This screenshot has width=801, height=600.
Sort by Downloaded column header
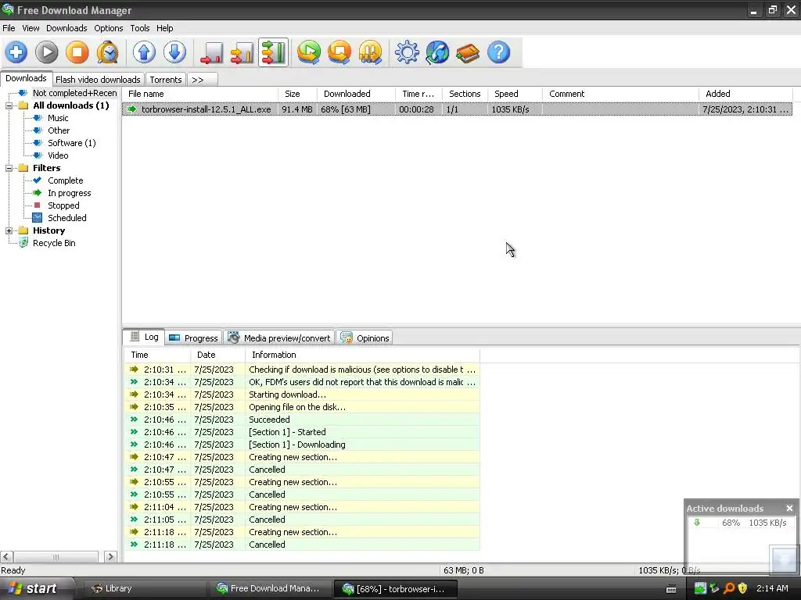click(x=356, y=94)
